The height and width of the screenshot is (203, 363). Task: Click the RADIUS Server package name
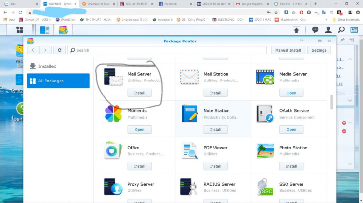(219, 184)
